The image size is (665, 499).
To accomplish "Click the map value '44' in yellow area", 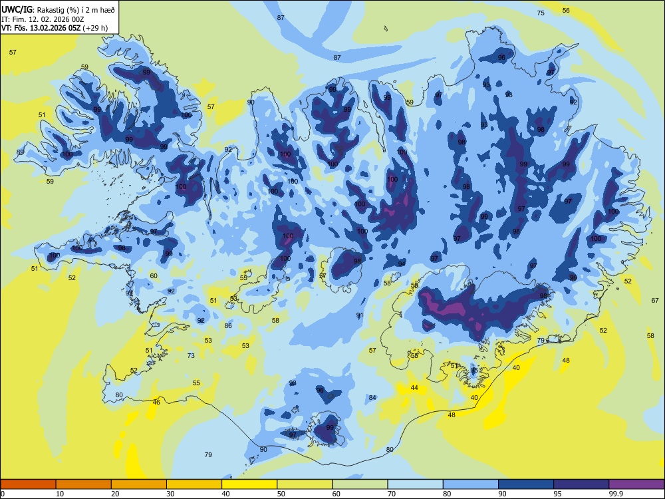I will [414, 388].
